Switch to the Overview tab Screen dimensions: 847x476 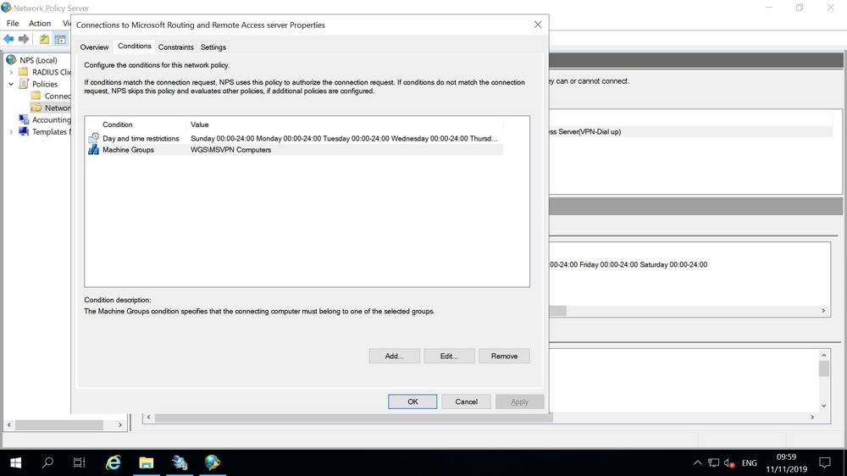(x=94, y=47)
